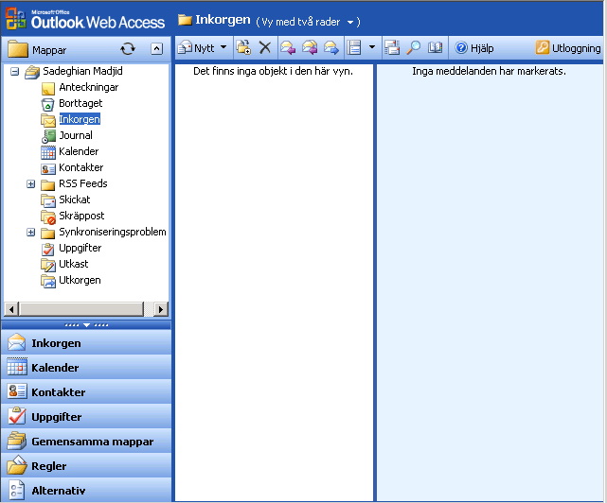Open the address book icon
The width and height of the screenshot is (607, 503).
point(435,47)
